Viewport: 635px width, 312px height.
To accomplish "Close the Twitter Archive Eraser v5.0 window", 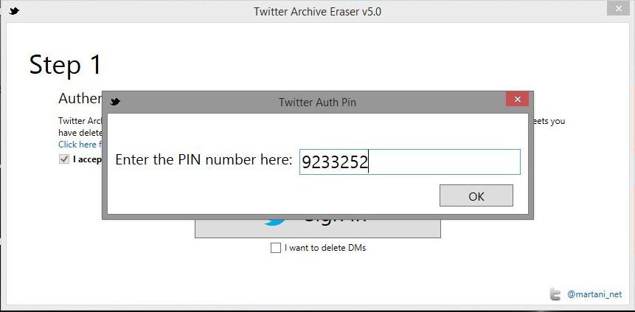I will pyautogui.click(x=617, y=9).
